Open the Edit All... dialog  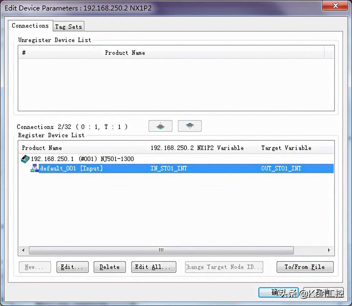coord(154,267)
